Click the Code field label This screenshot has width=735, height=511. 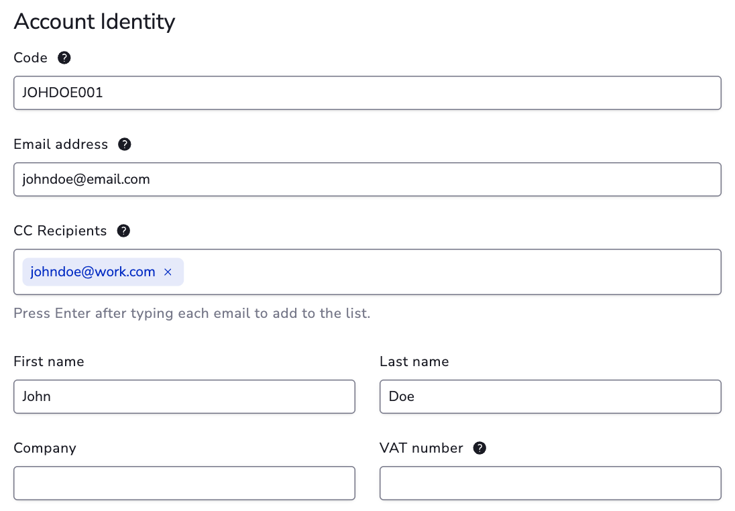pyautogui.click(x=30, y=58)
